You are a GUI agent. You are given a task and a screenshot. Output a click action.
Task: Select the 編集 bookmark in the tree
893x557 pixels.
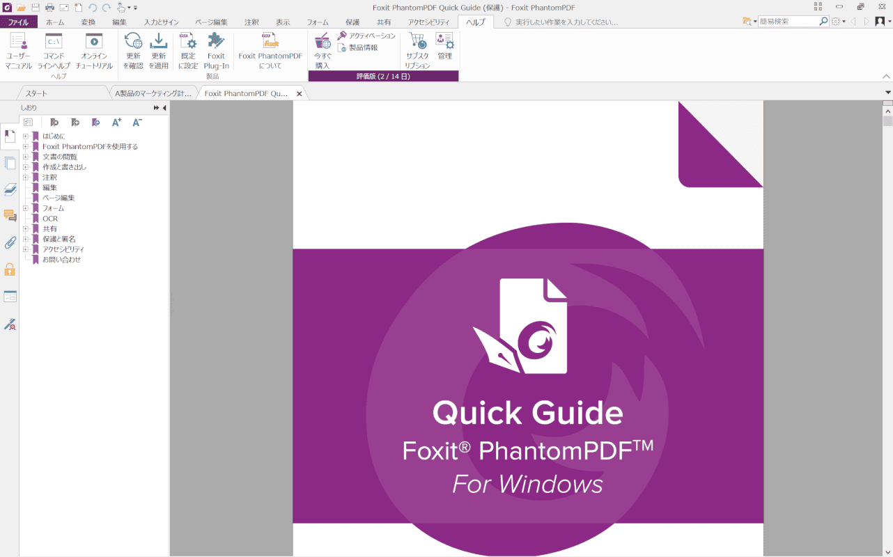coord(49,188)
